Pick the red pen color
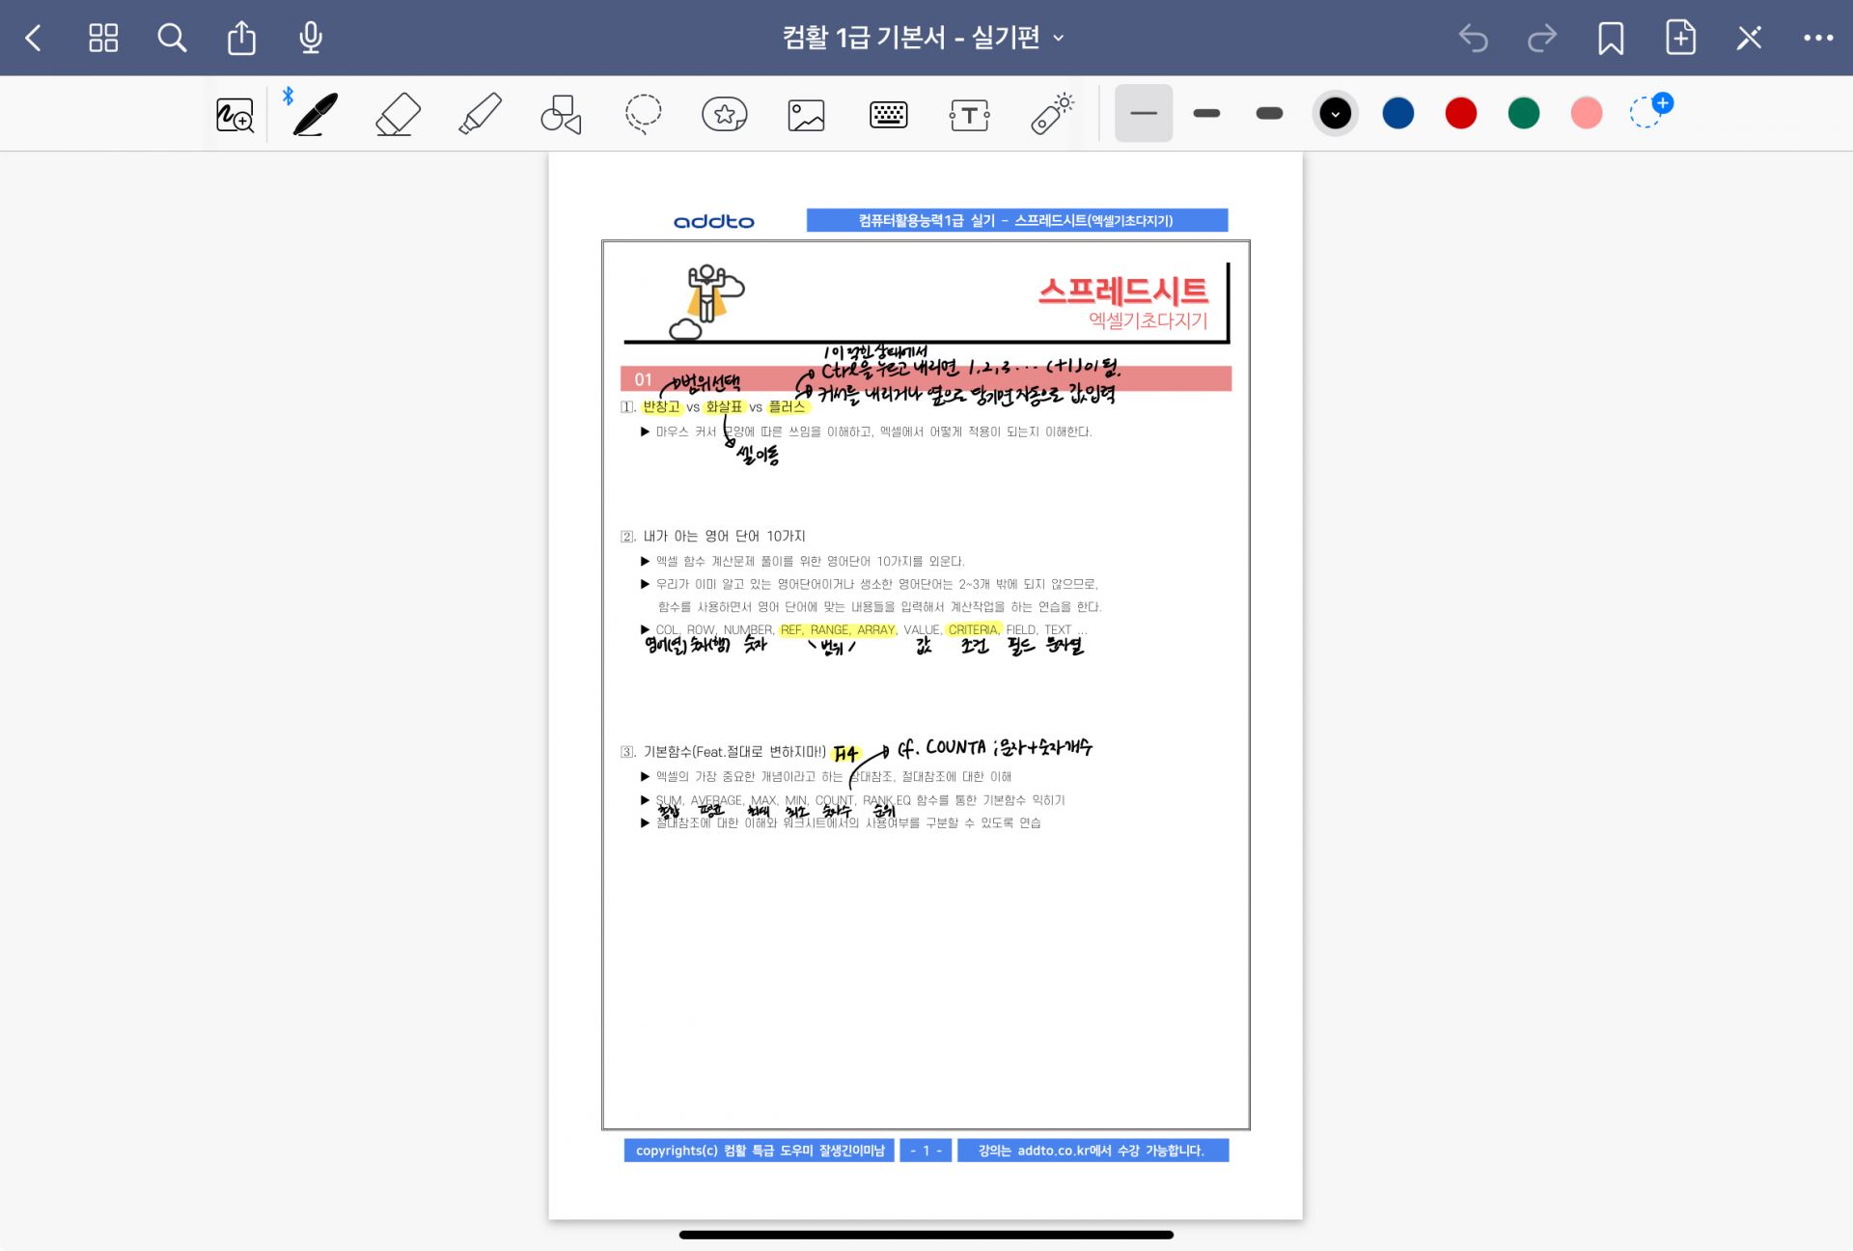Viewport: 1853px width, 1251px height. (x=1460, y=113)
